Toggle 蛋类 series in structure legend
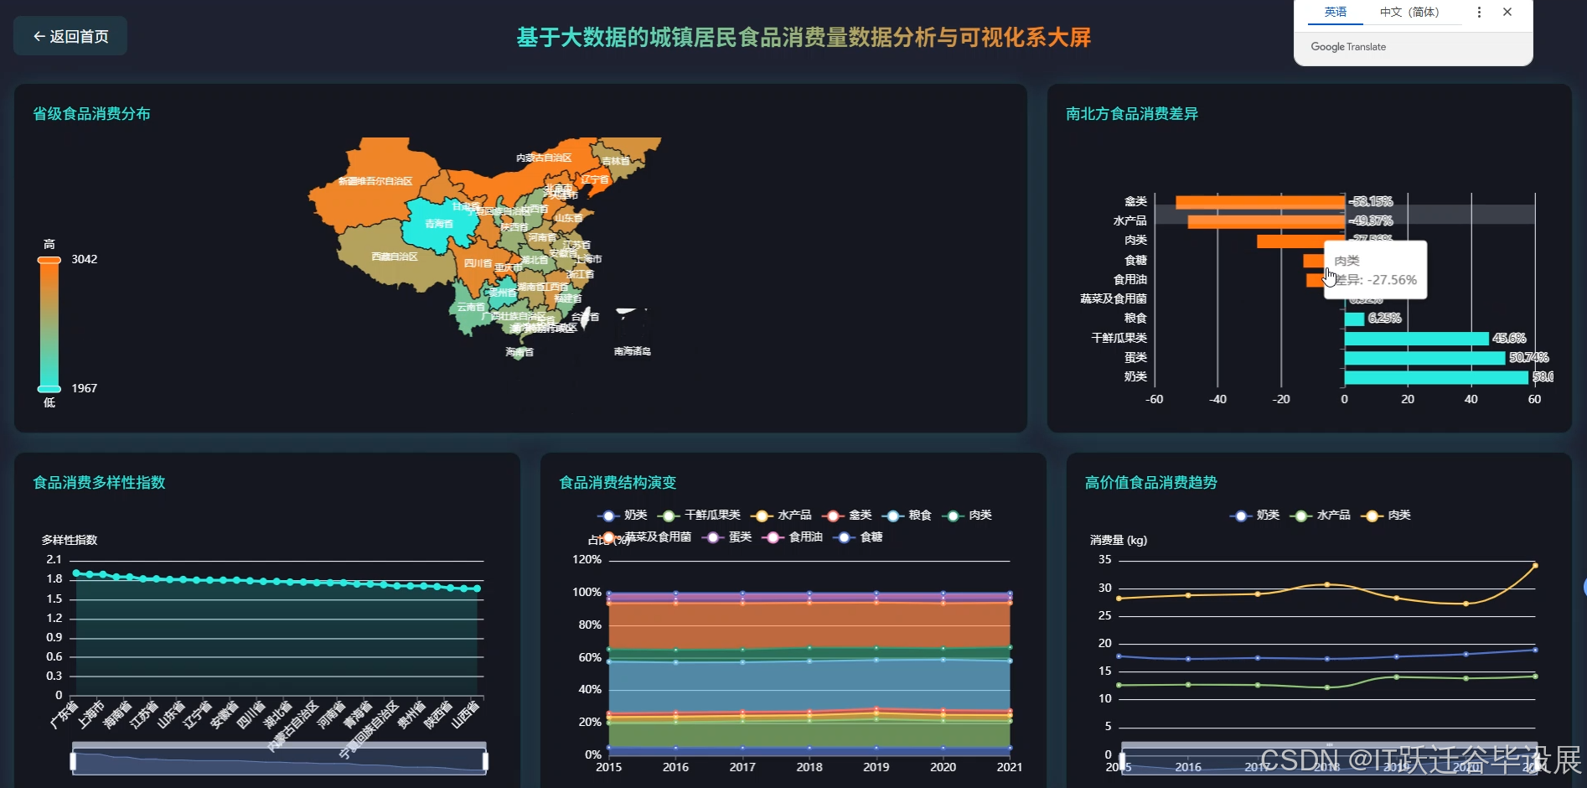 click(x=727, y=537)
